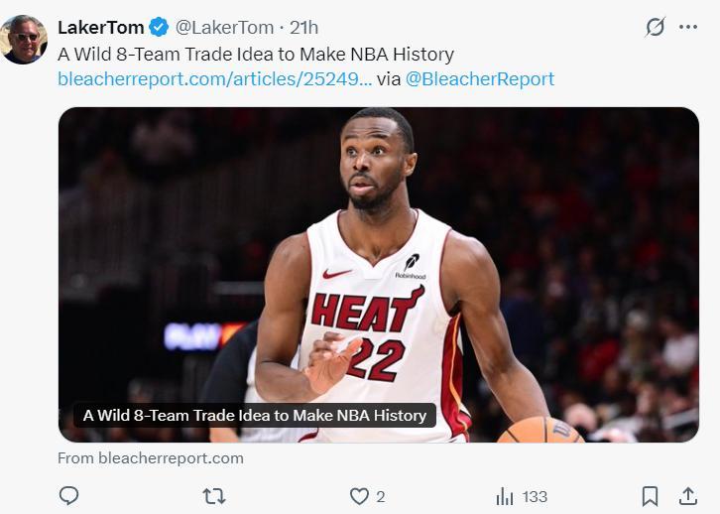Like the tweet with the heart icon

point(359,496)
